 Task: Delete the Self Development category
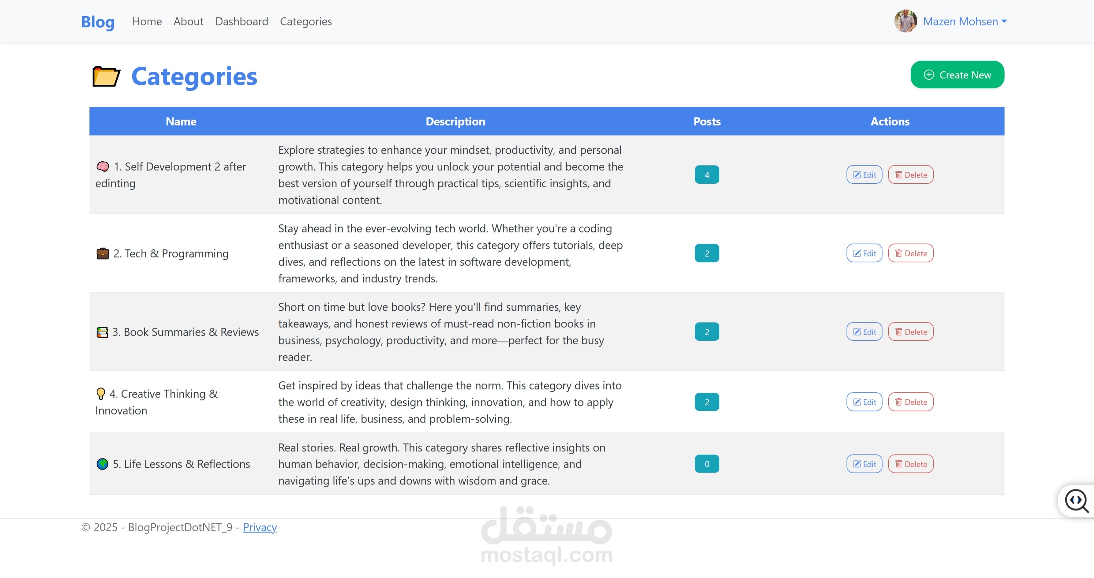tap(911, 174)
